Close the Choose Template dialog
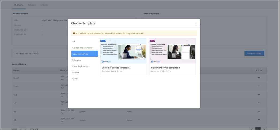Image resolution: width=280 pixels, height=130 pixels. coord(196,23)
